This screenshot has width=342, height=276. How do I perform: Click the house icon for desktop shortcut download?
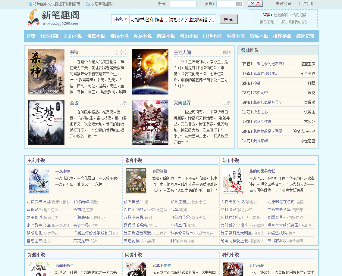point(30,4)
